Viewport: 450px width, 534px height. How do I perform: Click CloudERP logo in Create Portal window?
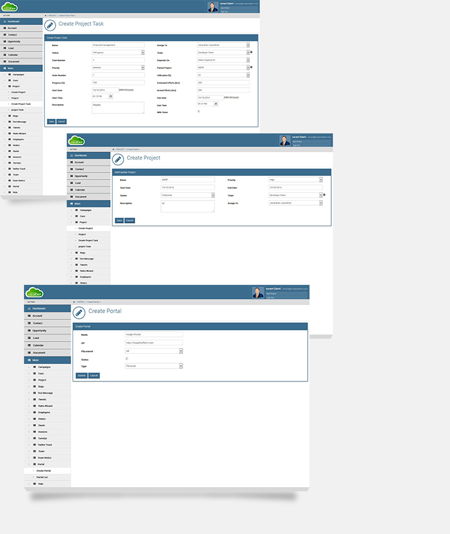35,292
